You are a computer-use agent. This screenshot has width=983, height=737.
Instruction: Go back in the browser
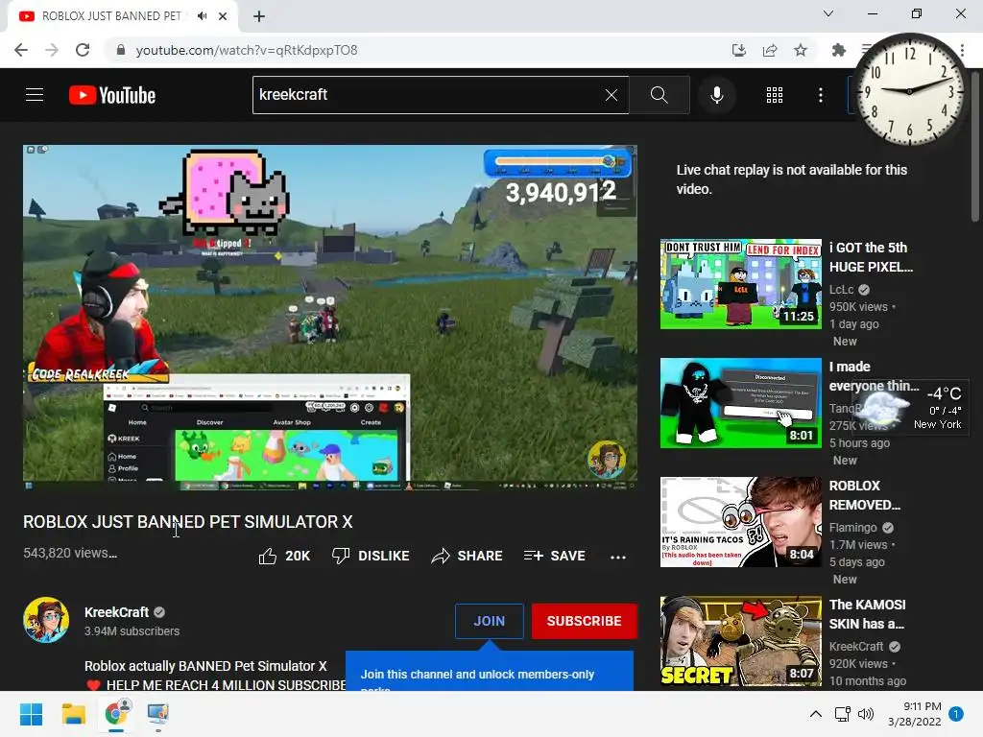pyautogui.click(x=21, y=50)
